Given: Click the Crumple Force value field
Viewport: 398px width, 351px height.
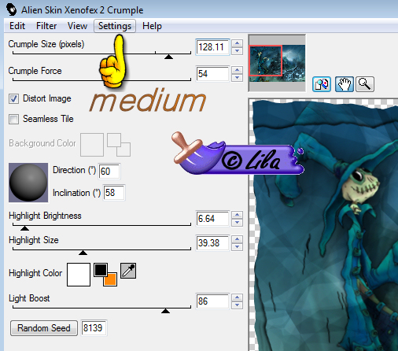Looking at the screenshot, I should click(212, 74).
